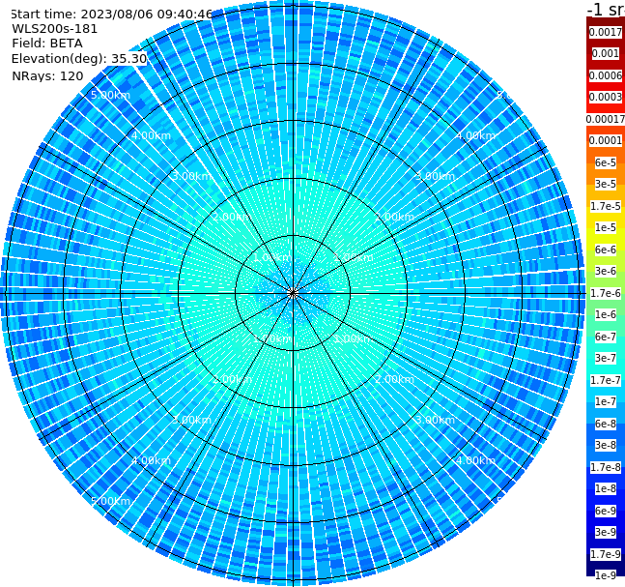Select the WLS200s-181 instrument label
This screenshot has height=587, width=625.
pyautogui.click(x=55, y=29)
